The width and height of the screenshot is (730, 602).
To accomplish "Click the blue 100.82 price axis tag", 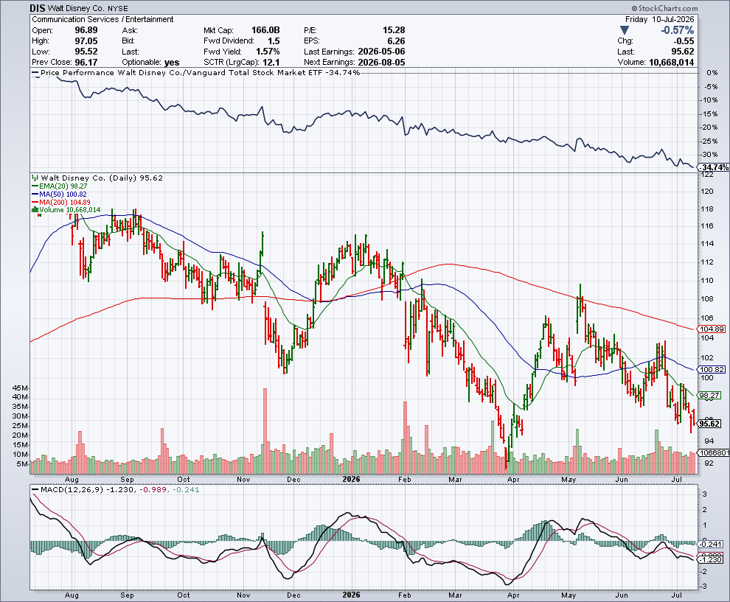I will pyautogui.click(x=712, y=369).
